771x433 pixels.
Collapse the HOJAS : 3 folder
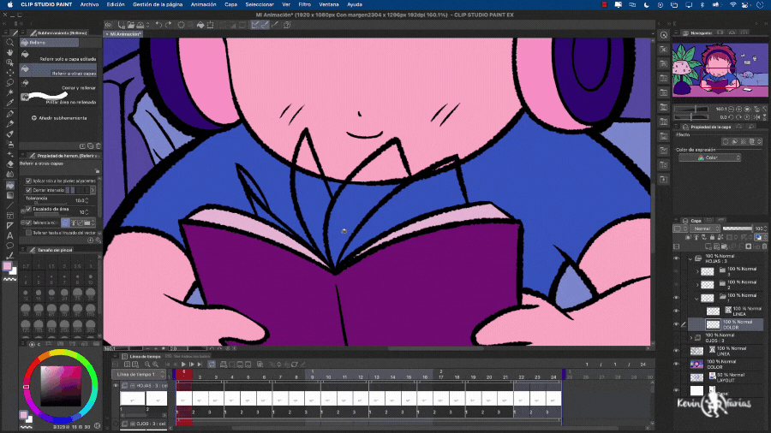coord(690,258)
